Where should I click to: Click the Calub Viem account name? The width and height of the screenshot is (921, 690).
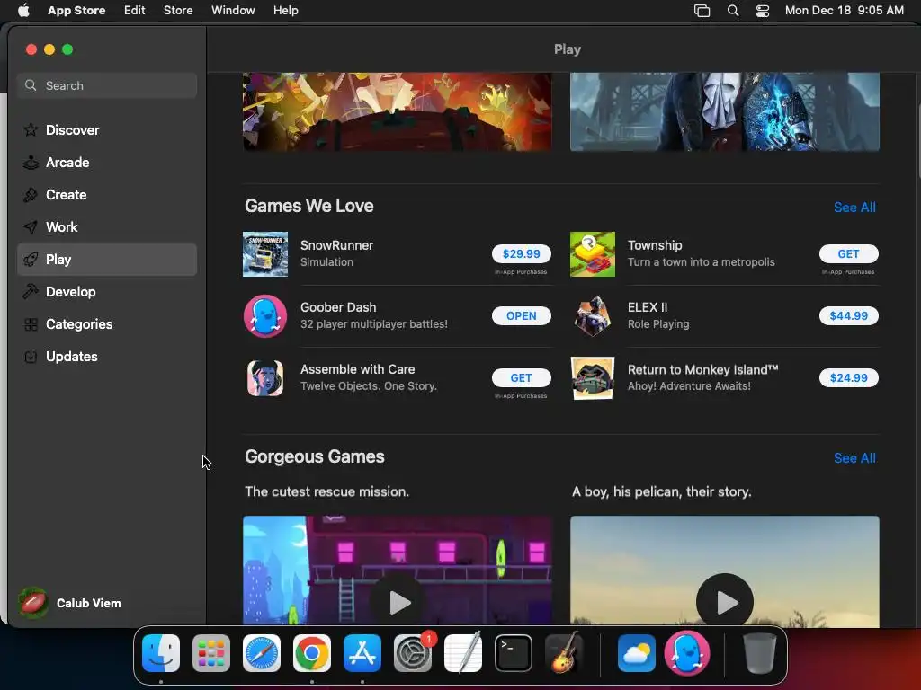(x=89, y=603)
